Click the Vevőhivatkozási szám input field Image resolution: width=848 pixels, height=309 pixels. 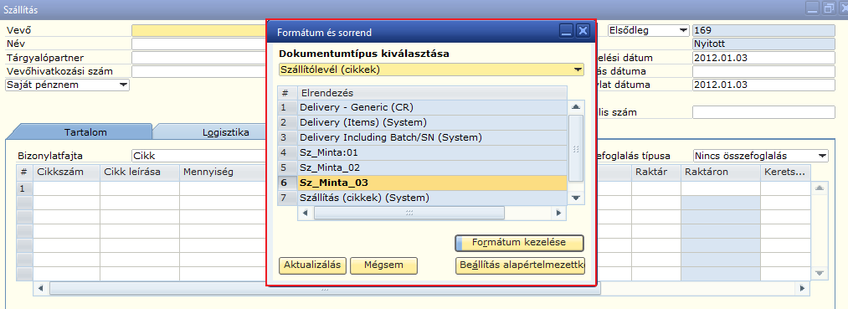point(199,71)
